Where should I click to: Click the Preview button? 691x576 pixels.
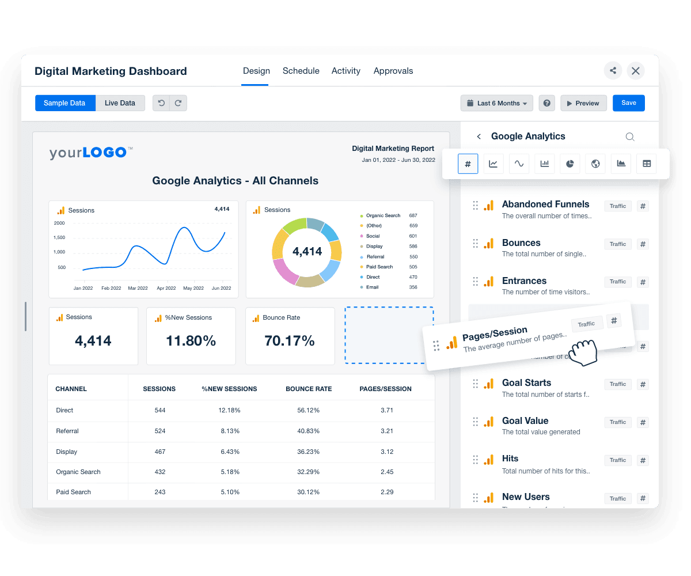(x=583, y=103)
